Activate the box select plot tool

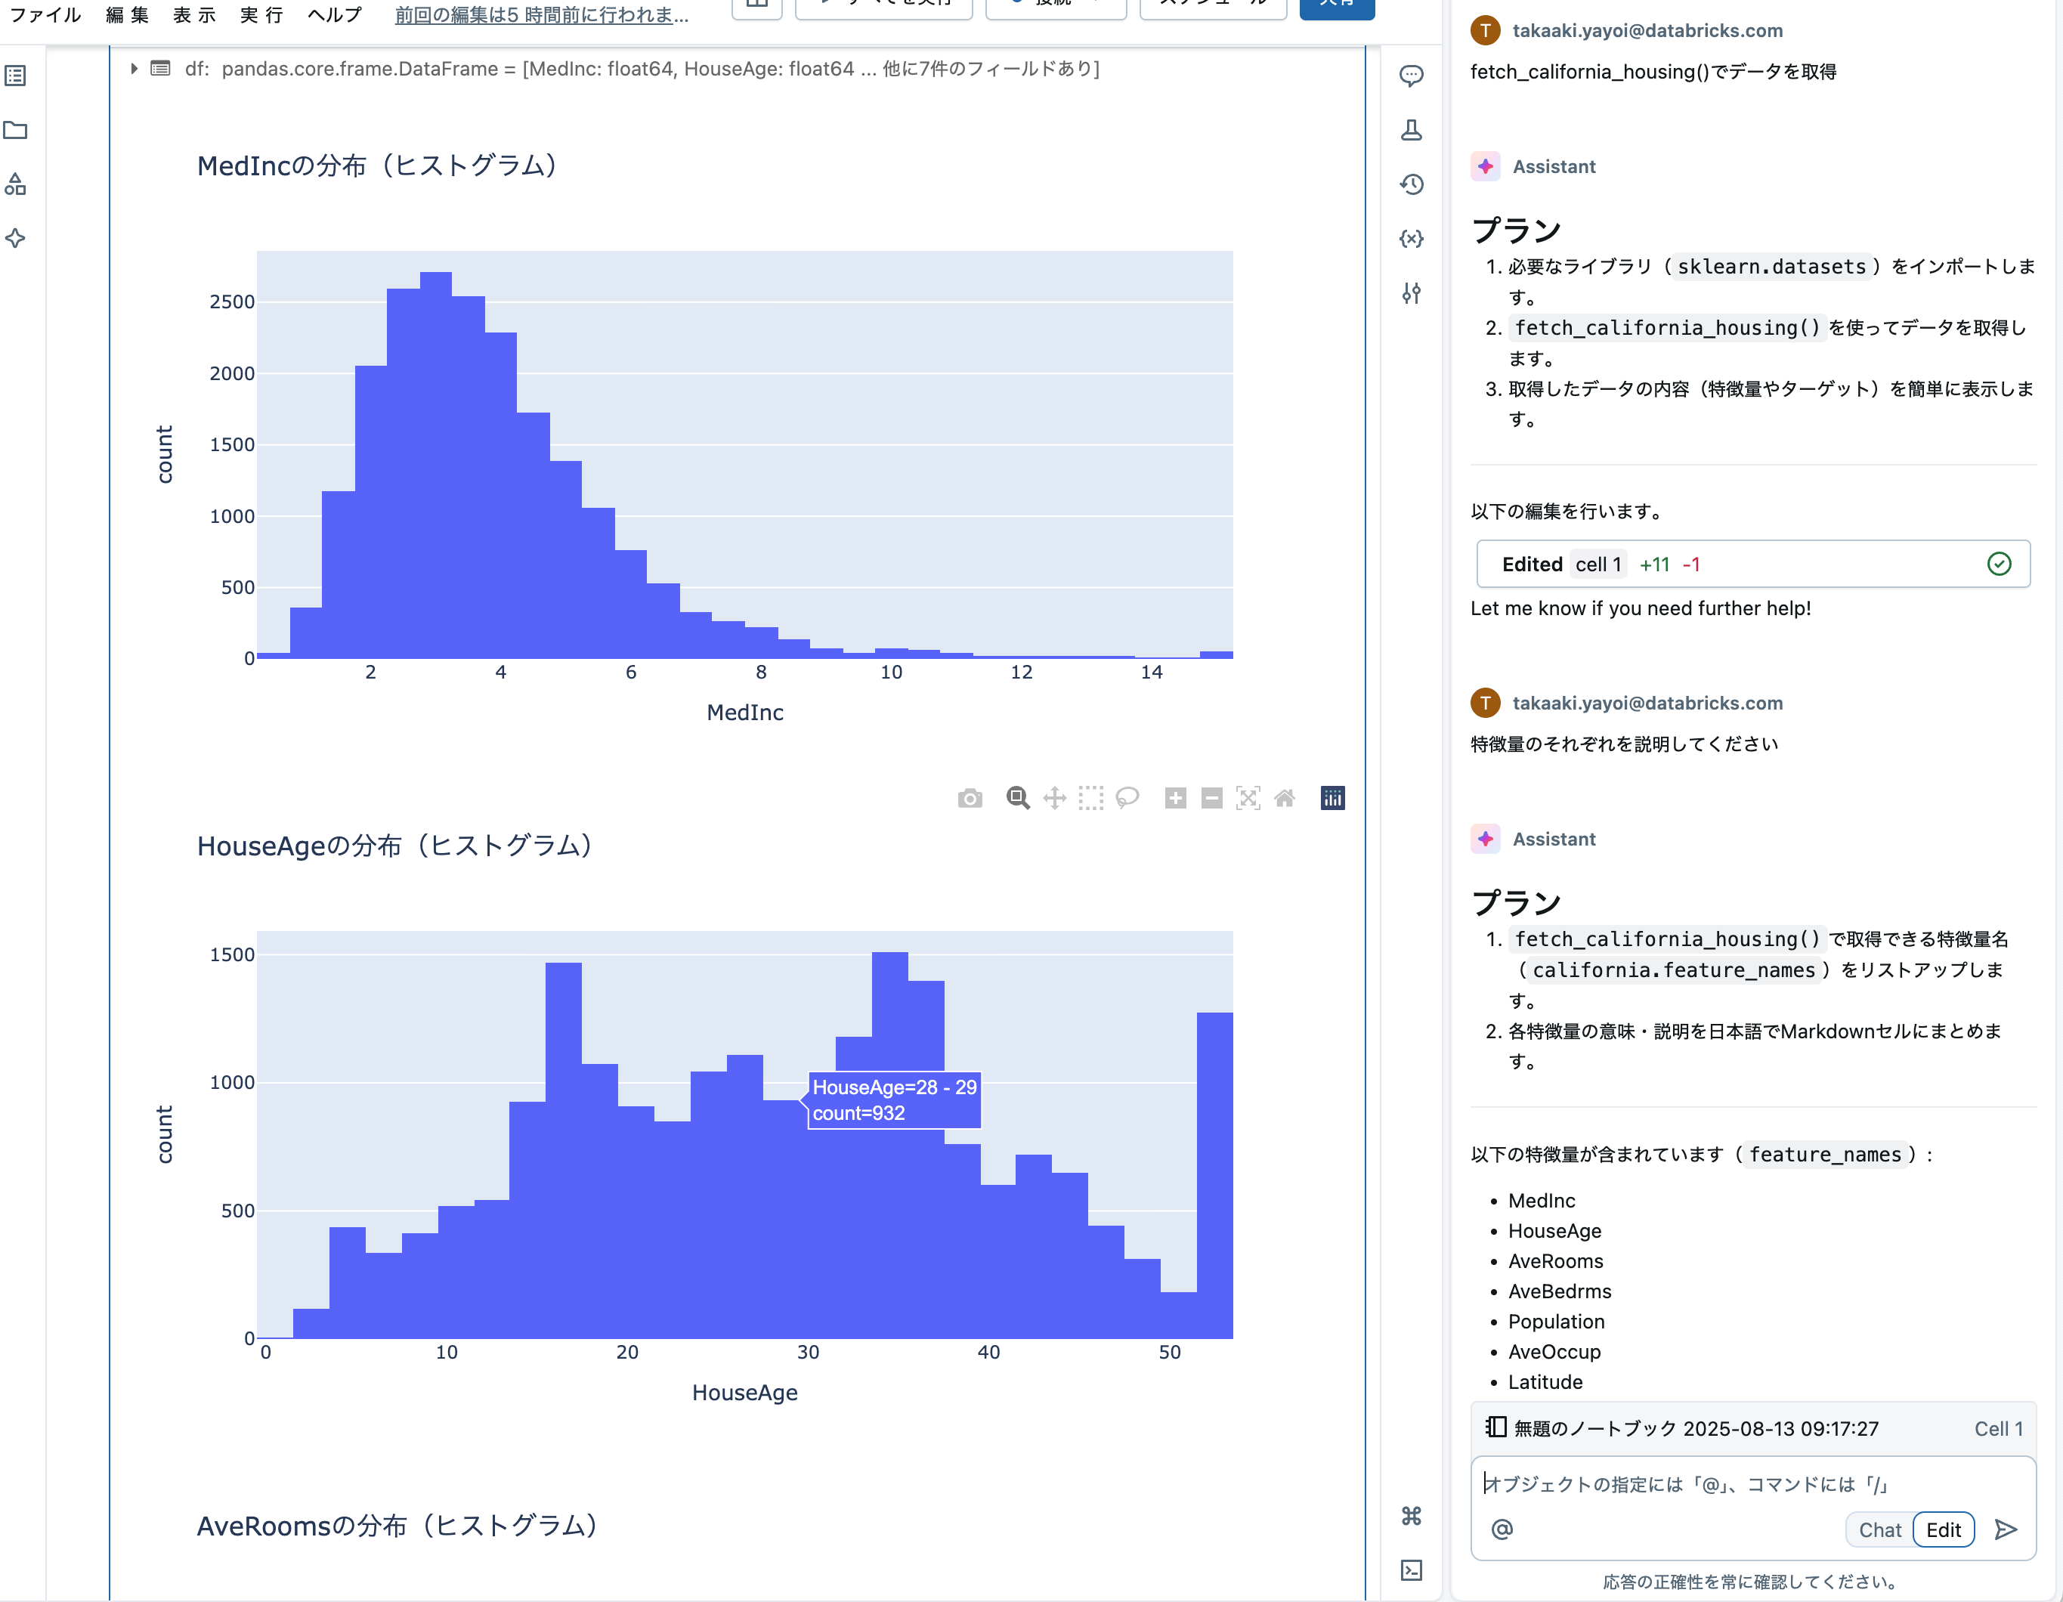[x=1091, y=799]
